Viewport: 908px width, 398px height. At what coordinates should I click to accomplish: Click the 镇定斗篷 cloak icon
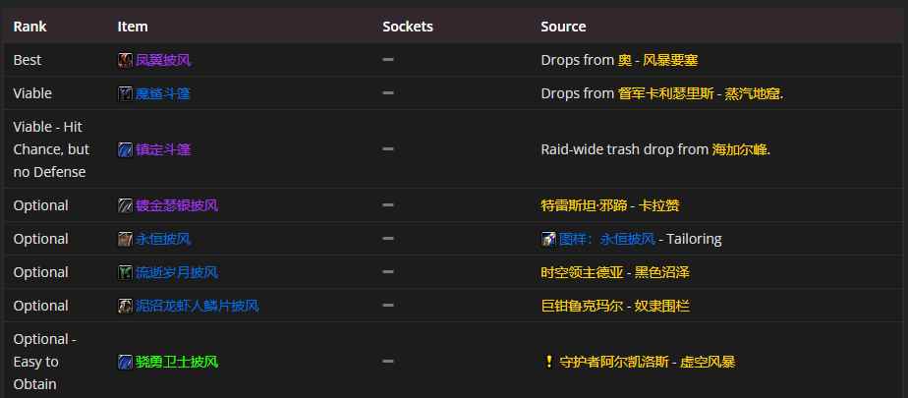click(125, 149)
